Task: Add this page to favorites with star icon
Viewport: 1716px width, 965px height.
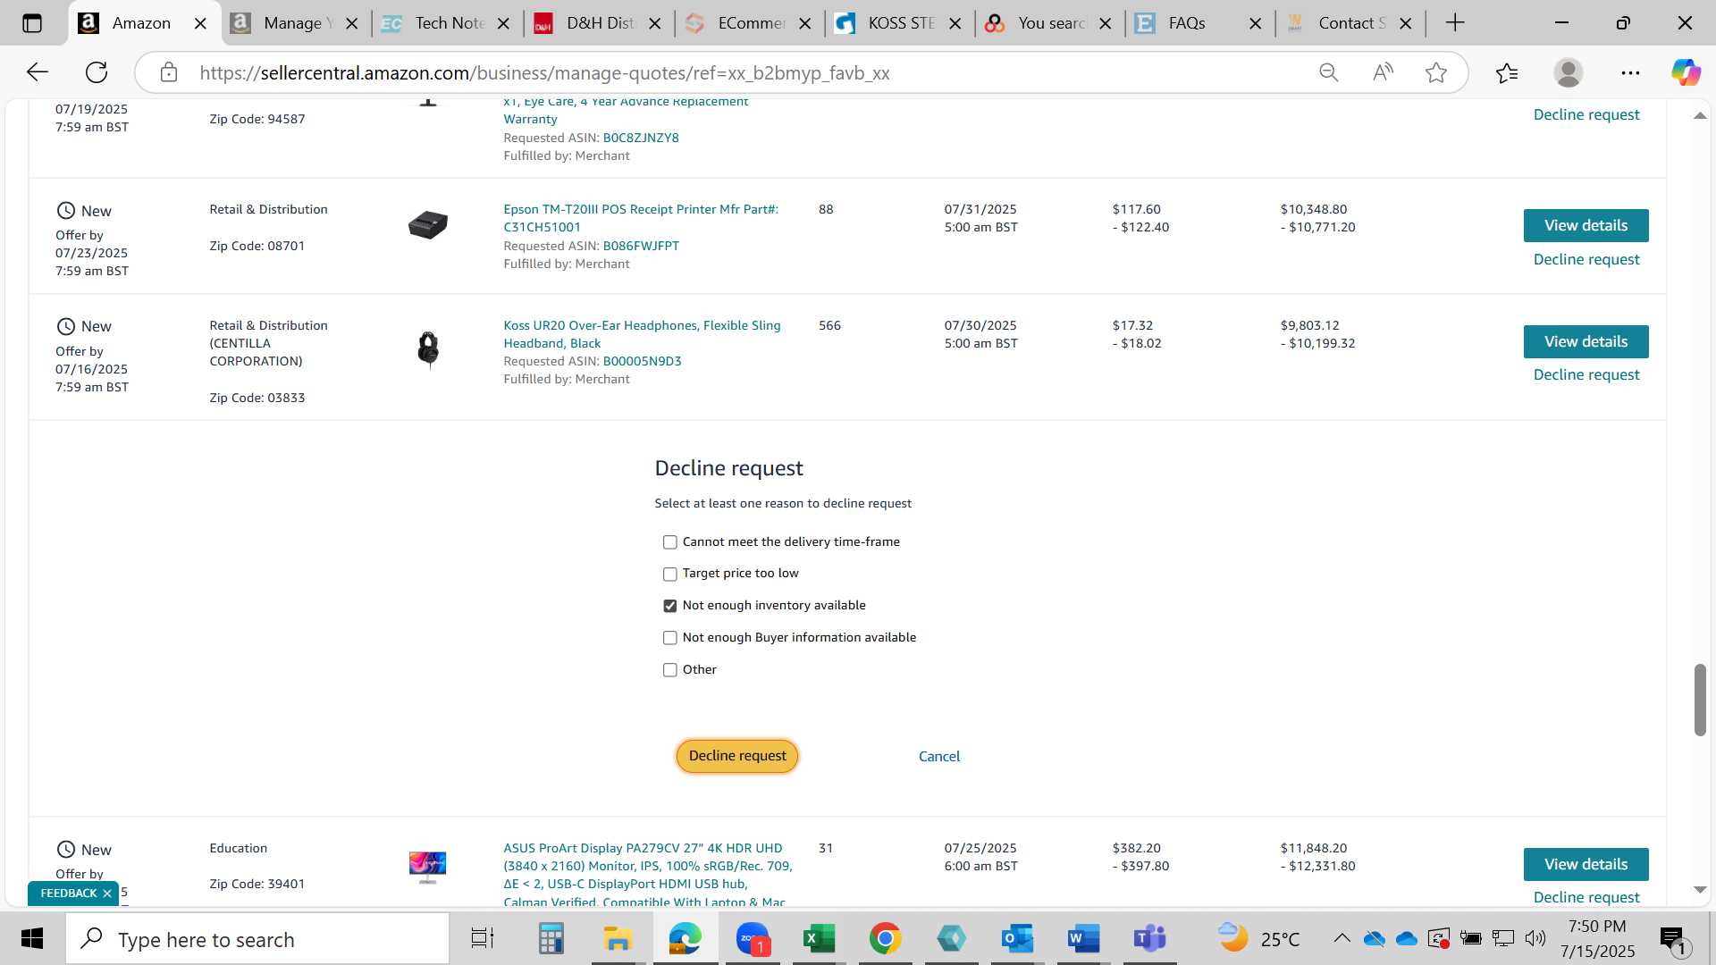Action: tap(1436, 72)
